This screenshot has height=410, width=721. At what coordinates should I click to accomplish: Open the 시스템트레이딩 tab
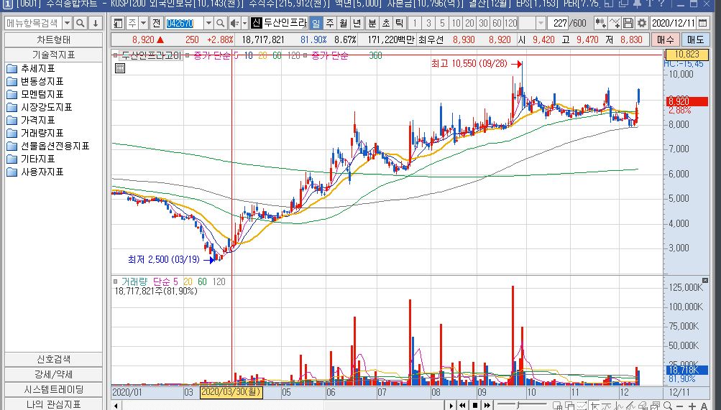coord(53,389)
